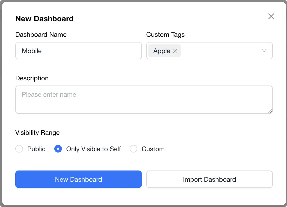Screen dimensions: 287x207
Task: Click the Dashboard Name label
Action: click(41, 35)
